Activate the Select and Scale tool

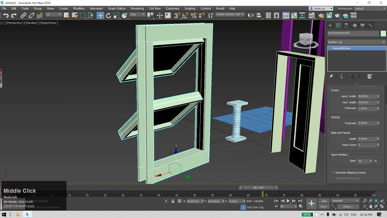[116, 15]
